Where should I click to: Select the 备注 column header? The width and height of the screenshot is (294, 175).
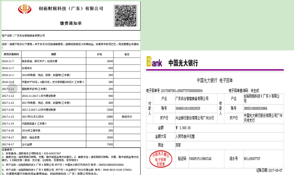point(126,54)
